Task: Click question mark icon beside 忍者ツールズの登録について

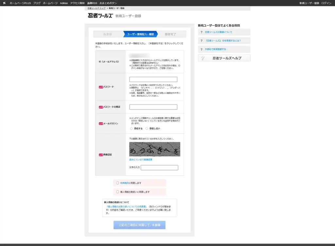Action: point(202,32)
